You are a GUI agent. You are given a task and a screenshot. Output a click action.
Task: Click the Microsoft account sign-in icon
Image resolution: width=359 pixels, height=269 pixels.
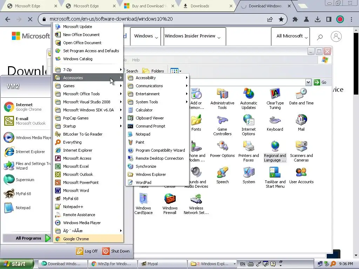(336, 36)
